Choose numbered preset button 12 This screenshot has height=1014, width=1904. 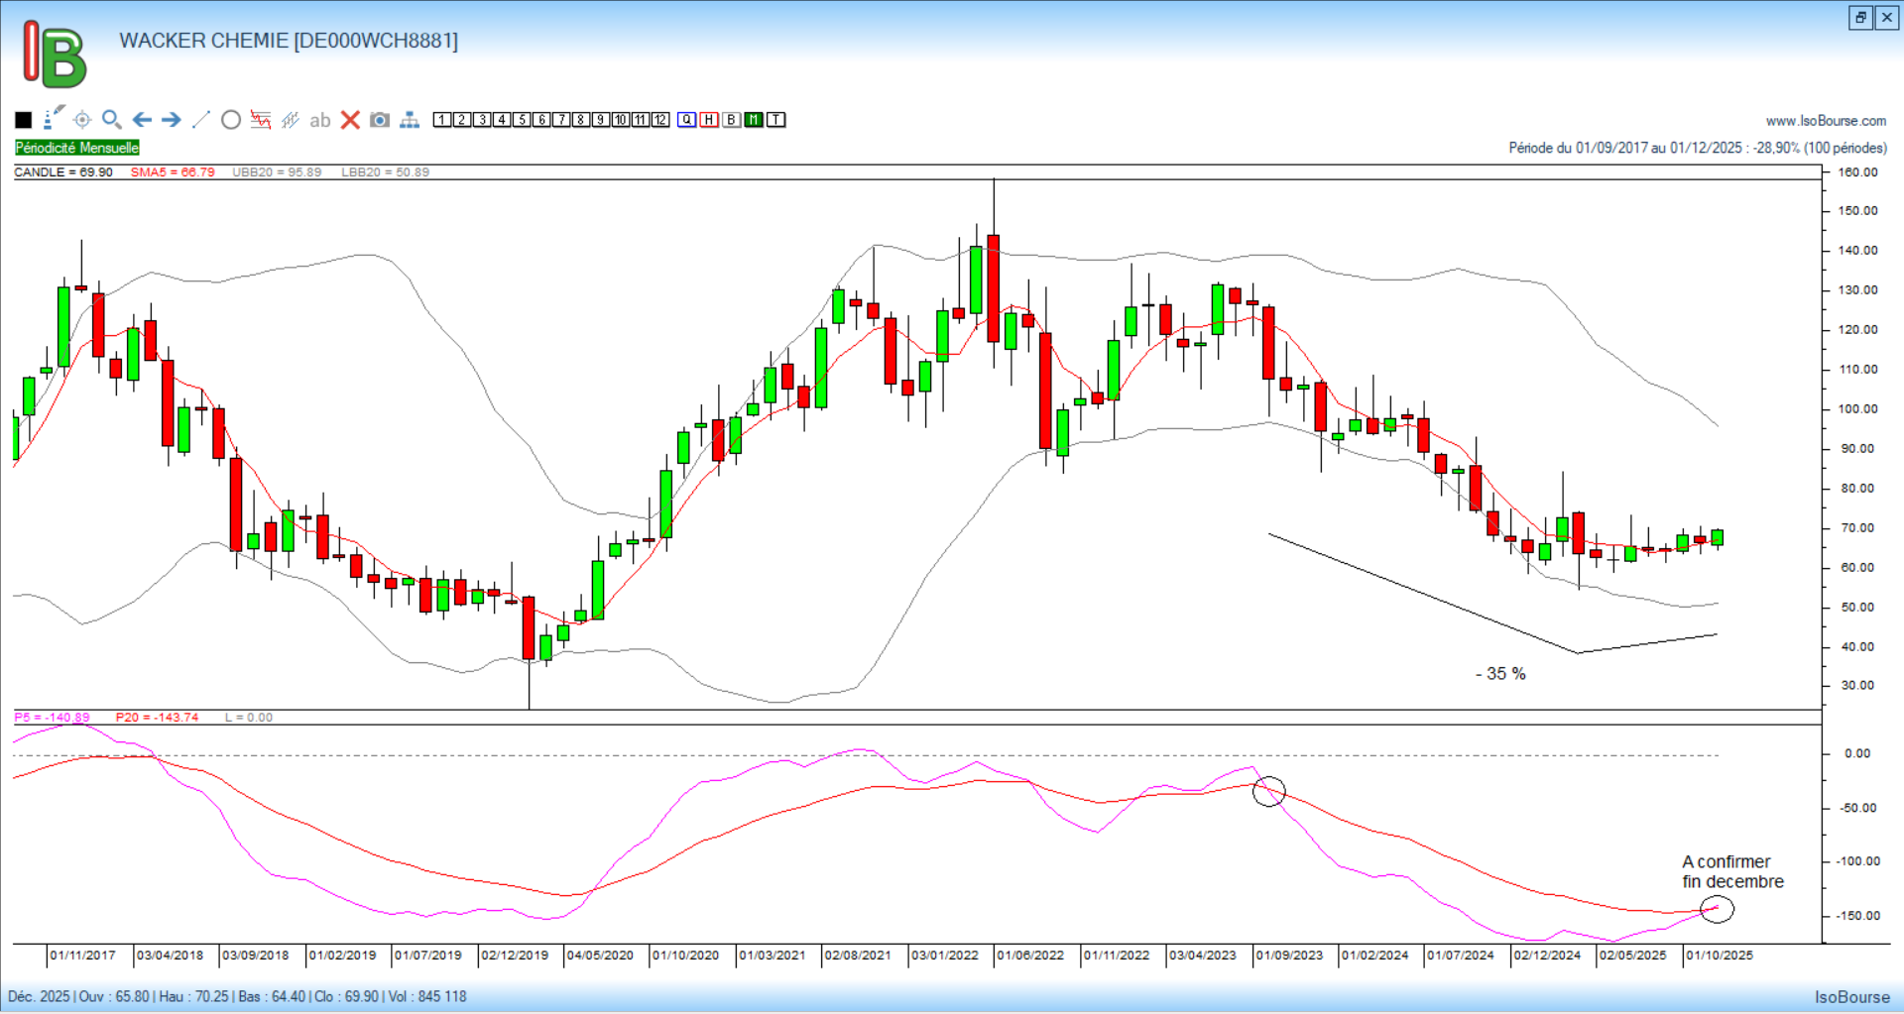pyautogui.click(x=660, y=120)
